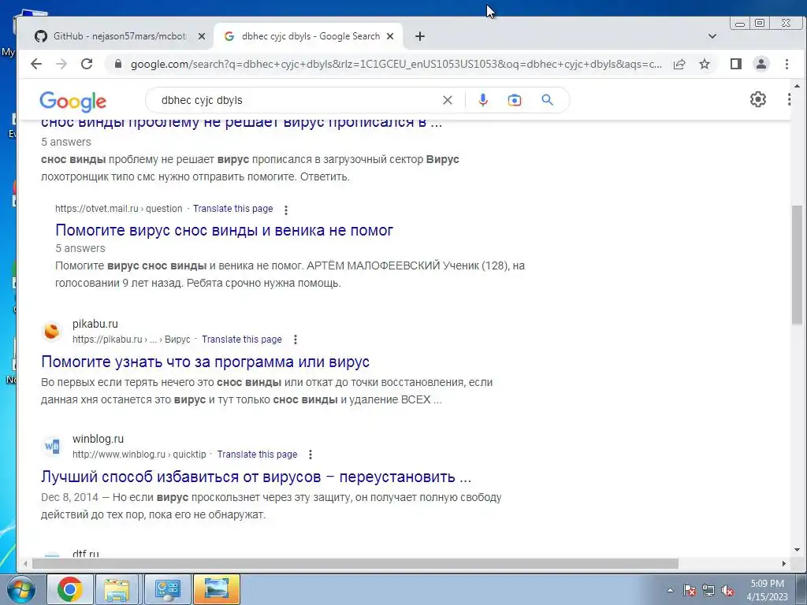This screenshot has width=807, height=605.
Task: Start search by voice microphone
Action: pos(483,100)
